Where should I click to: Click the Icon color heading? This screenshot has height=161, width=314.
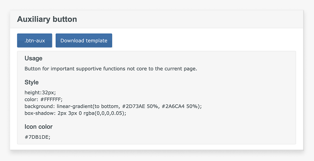[39, 127]
